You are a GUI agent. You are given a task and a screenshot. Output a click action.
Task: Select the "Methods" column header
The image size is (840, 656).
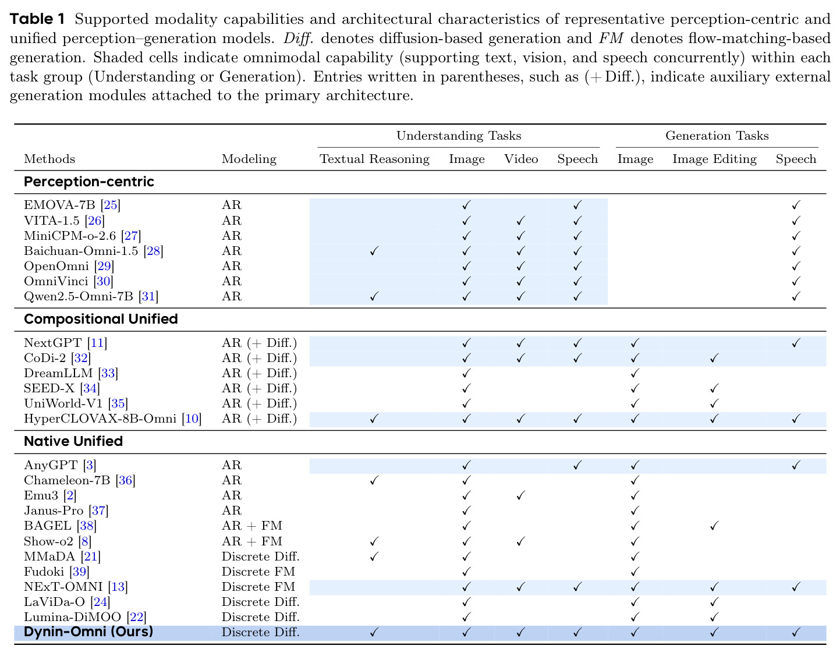(x=49, y=159)
